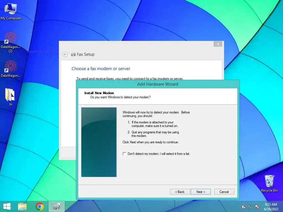Launch File Explorer from taskbar
This screenshot has width=283, height=212.
coord(22,206)
